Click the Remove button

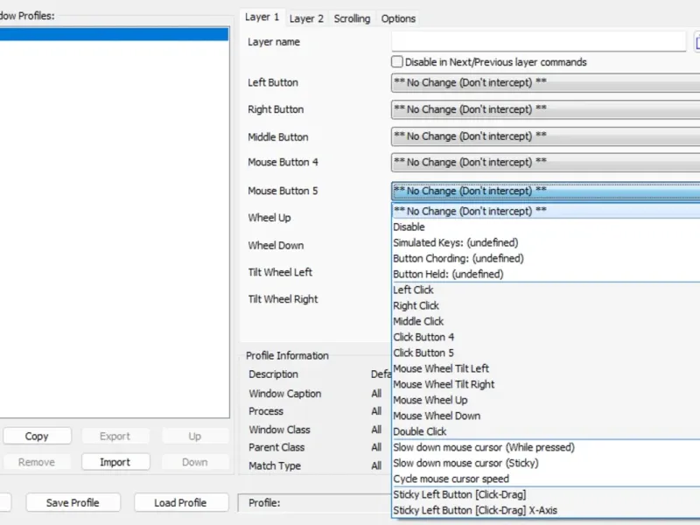pyautogui.click(x=37, y=462)
